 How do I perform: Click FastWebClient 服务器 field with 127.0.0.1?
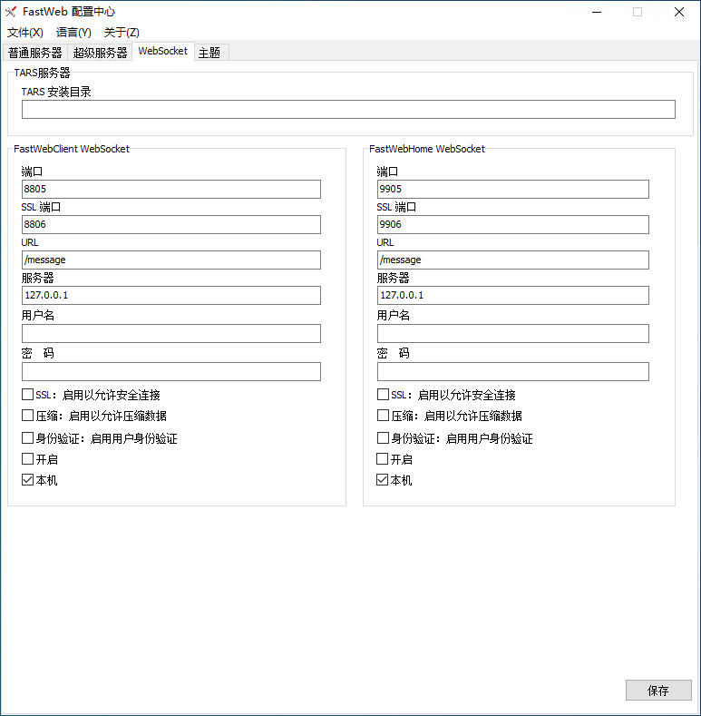tap(171, 296)
